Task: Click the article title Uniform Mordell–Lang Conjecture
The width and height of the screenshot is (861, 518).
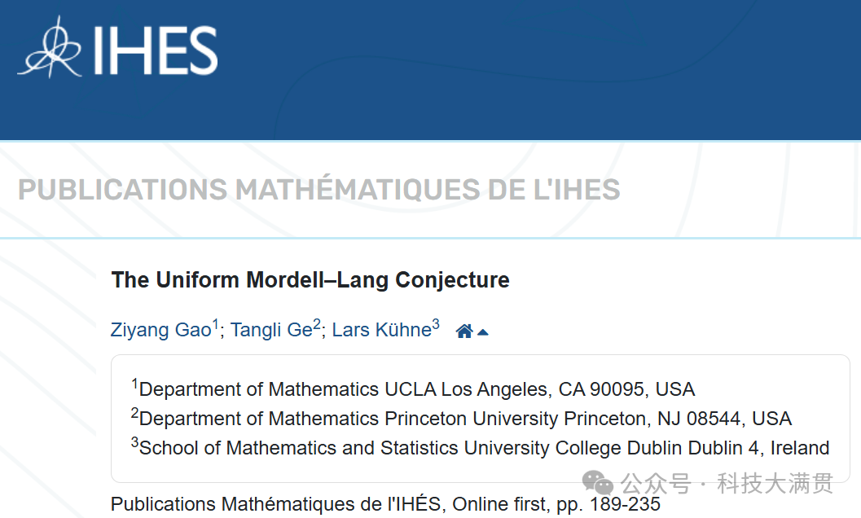Action: [x=310, y=280]
